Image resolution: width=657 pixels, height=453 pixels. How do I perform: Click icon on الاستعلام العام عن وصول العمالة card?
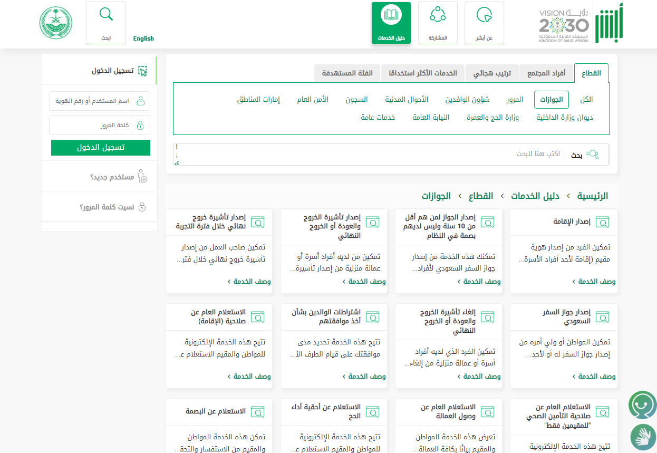coord(488,412)
